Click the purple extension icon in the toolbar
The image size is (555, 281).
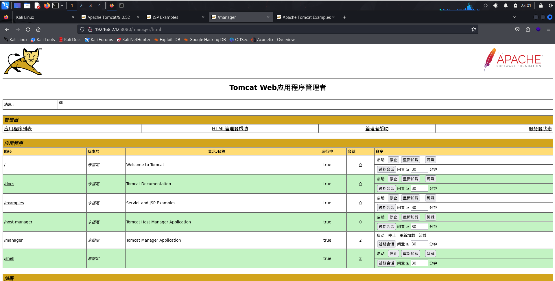(x=538, y=29)
